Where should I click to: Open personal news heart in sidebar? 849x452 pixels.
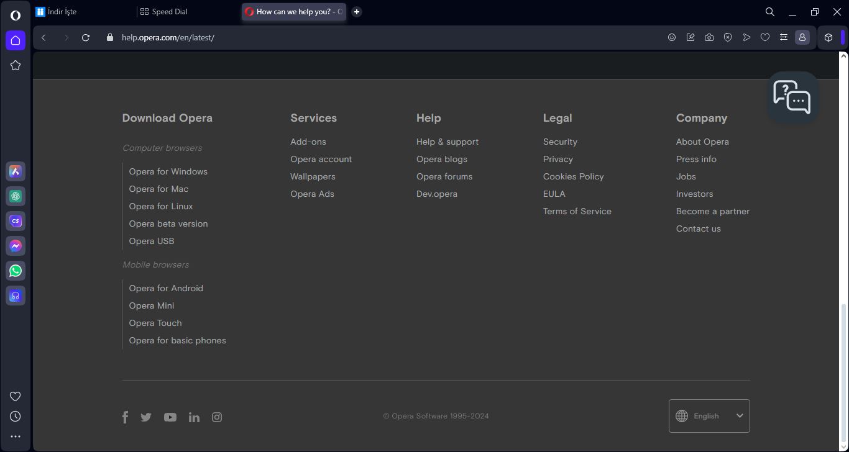[16, 396]
